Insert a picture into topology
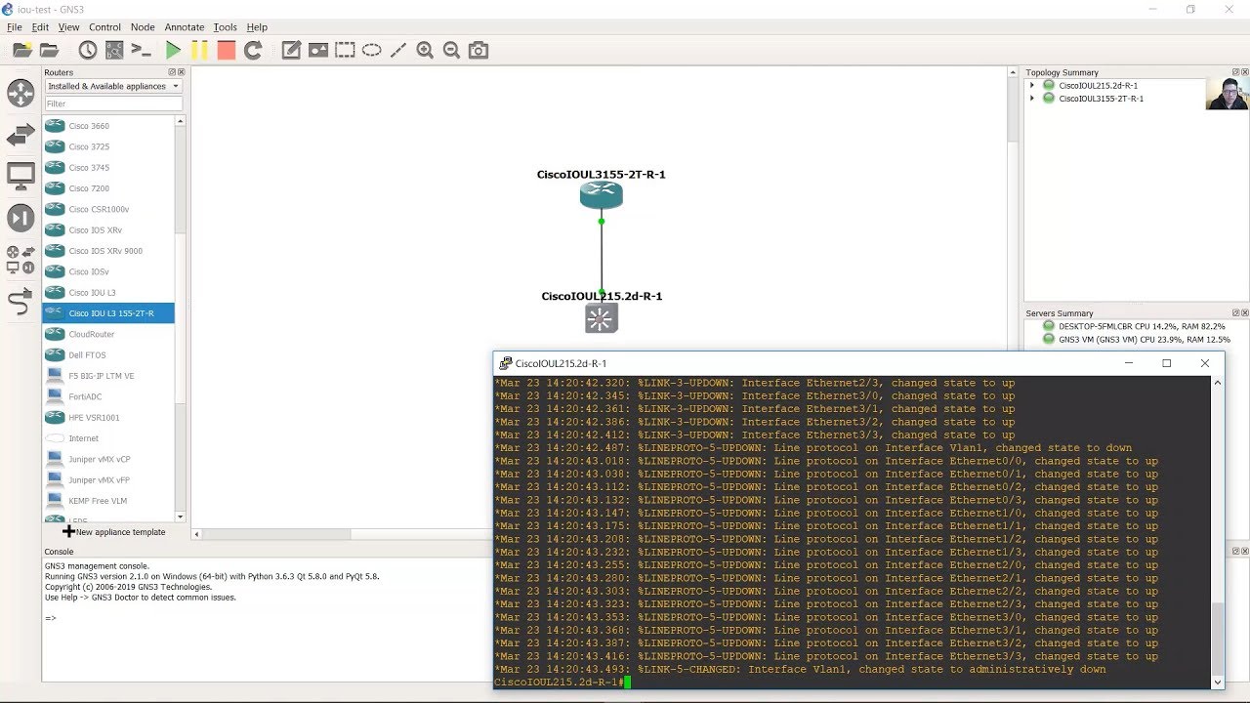 pos(318,50)
